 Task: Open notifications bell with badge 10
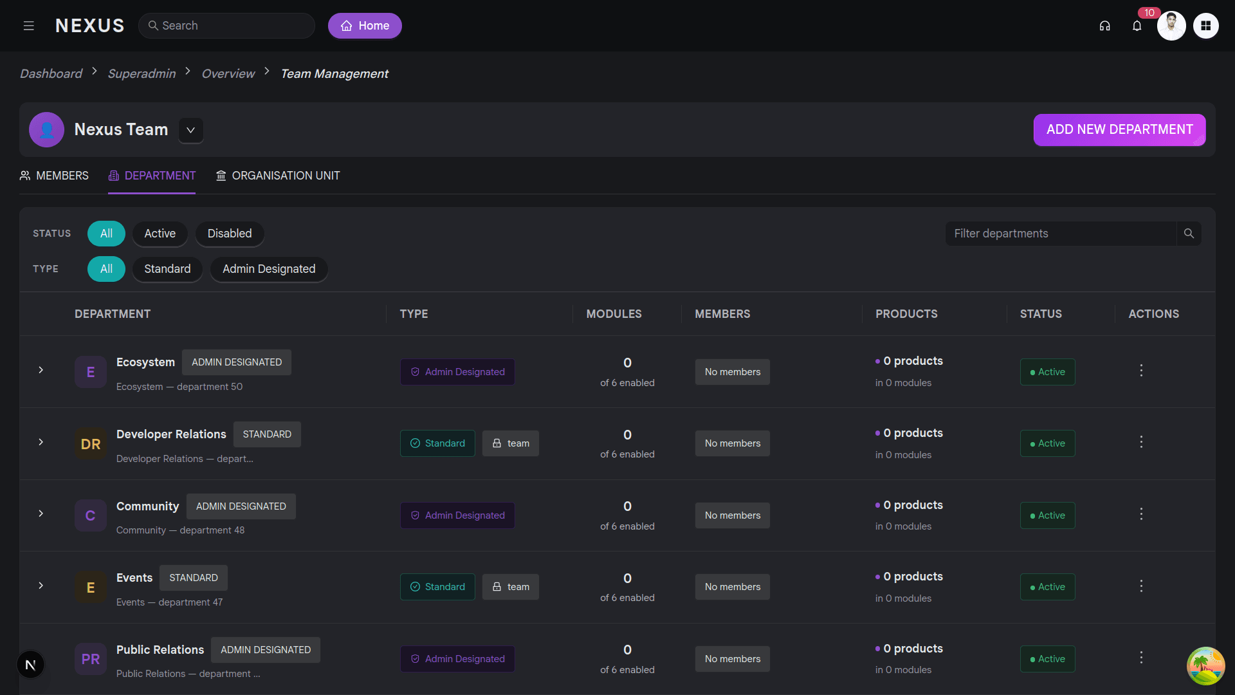click(1137, 26)
